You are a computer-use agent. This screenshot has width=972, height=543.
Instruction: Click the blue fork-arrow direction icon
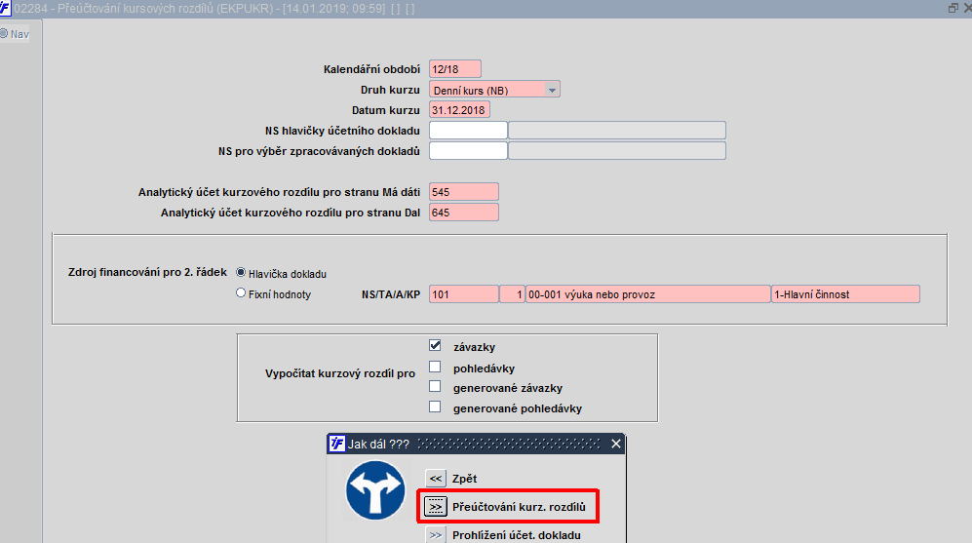375,489
